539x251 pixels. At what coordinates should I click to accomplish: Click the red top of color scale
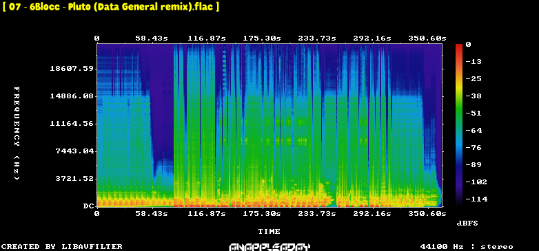[x=459, y=47]
